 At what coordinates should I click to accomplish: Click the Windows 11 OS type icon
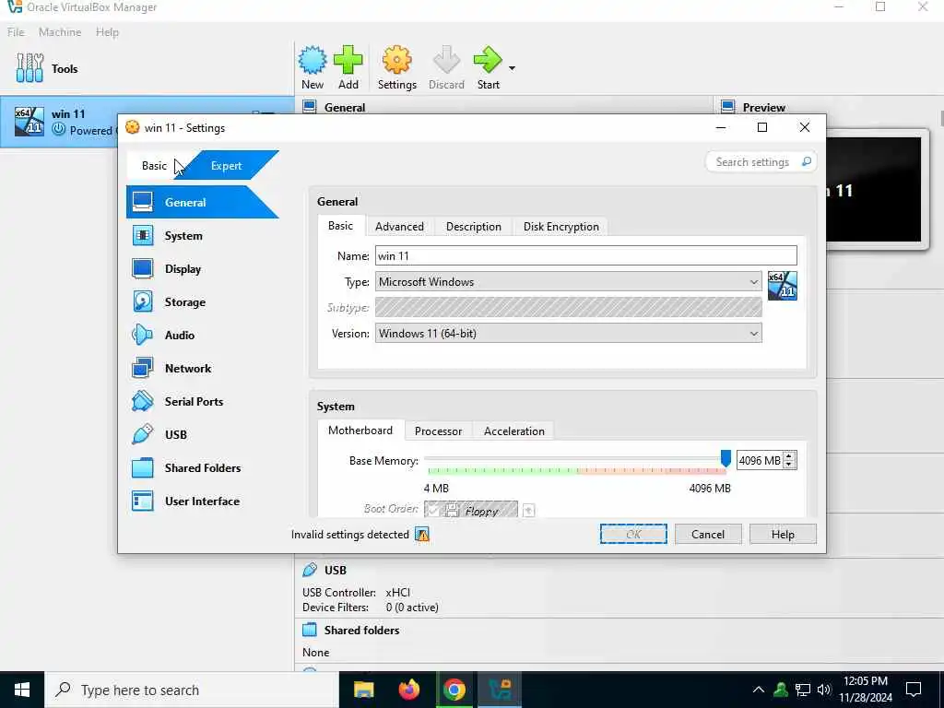pos(782,286)
